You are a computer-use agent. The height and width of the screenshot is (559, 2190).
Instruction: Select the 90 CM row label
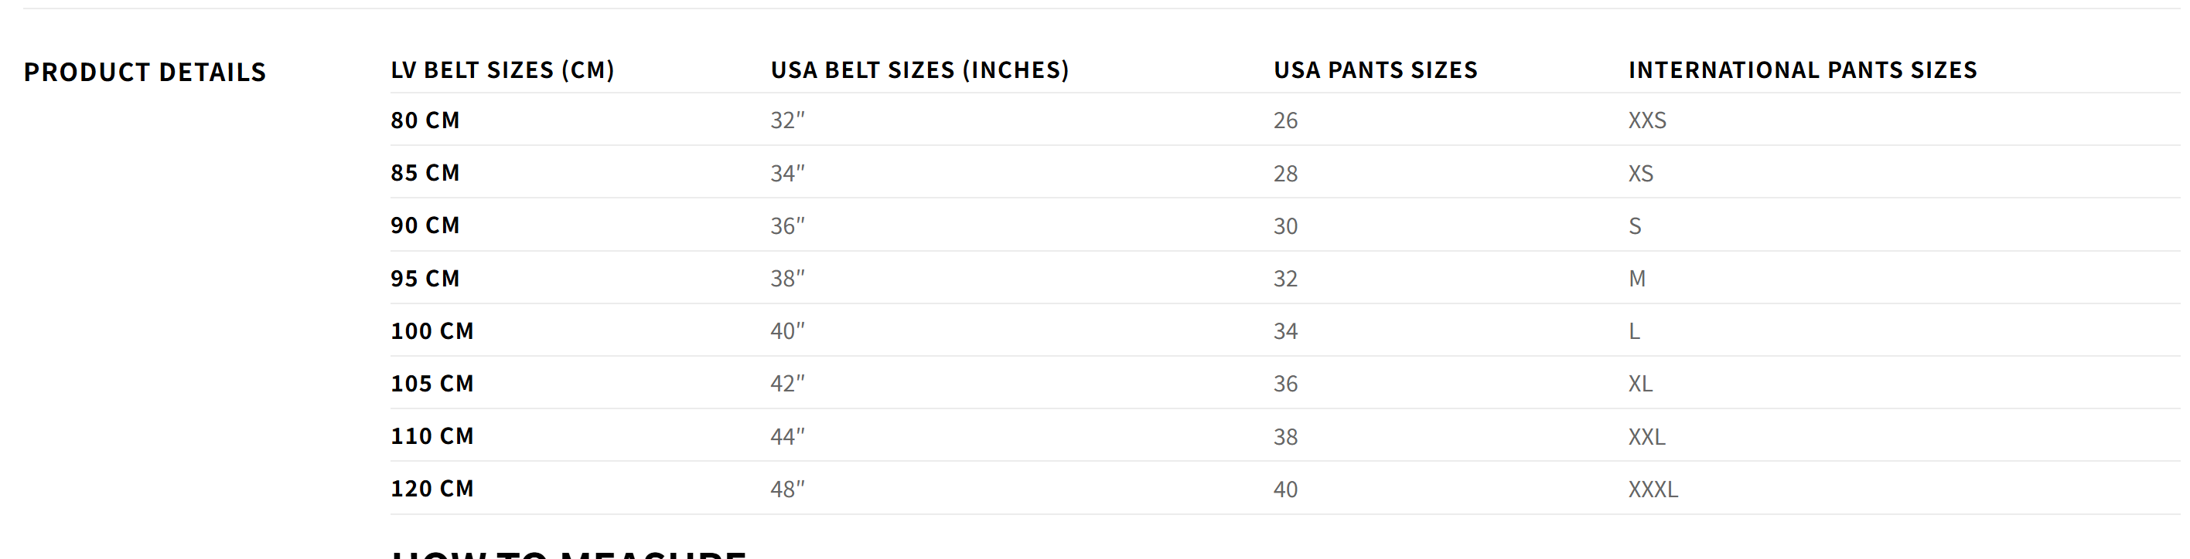(425, 225)
